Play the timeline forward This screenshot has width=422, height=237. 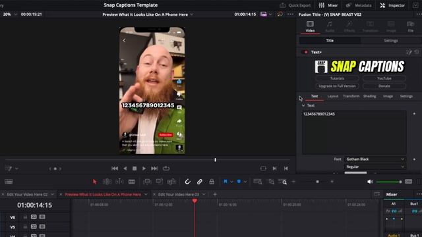click(x=144, y=169)
